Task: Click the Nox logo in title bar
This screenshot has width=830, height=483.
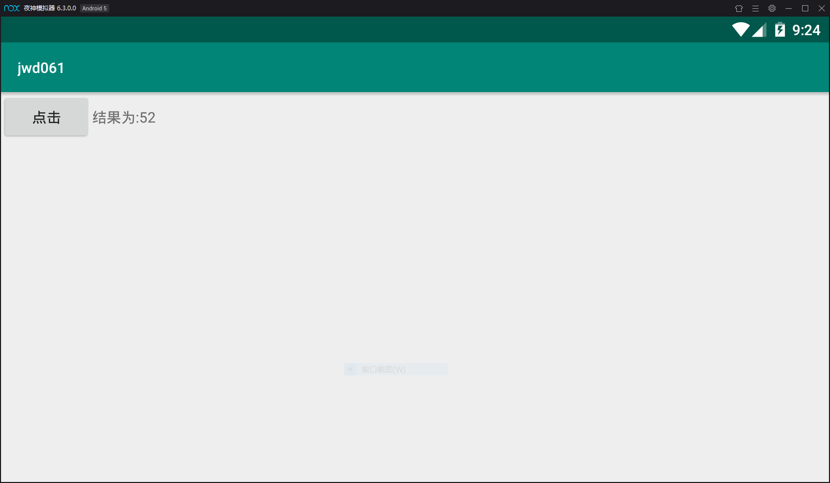Action: [11, 8]
